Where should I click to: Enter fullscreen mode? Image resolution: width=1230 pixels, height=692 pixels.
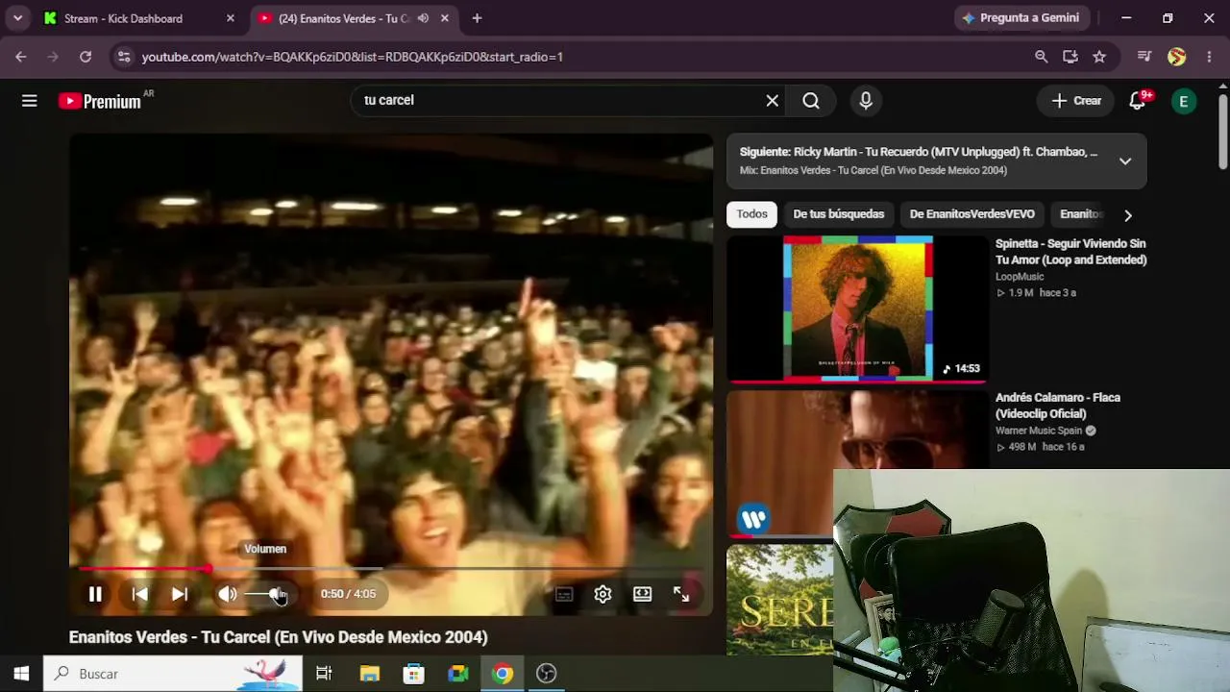coord(681,594)
